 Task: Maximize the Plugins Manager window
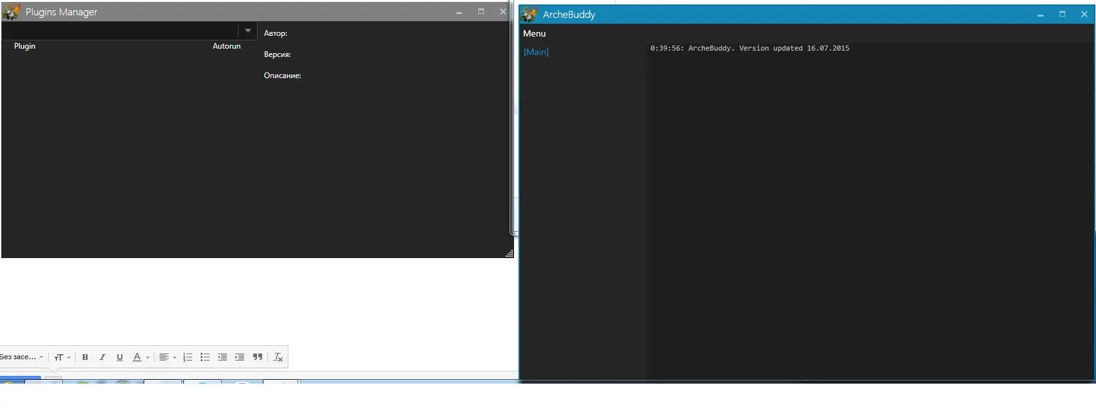pyautogui.click(x=481, y=12)
